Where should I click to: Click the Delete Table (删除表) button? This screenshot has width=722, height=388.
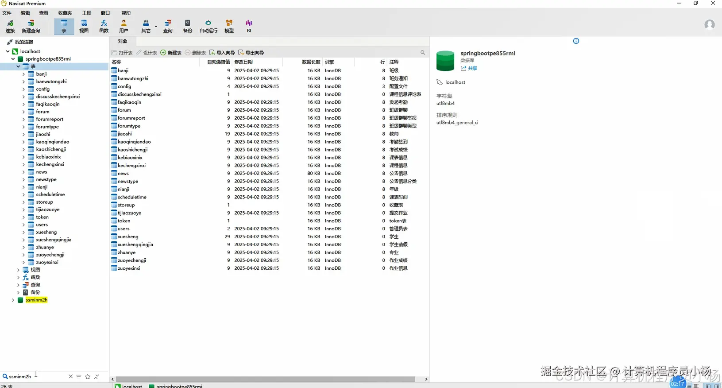click(195, 53)
